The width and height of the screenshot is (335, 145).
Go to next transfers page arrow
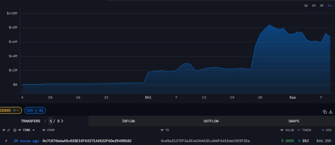[62, 121]
